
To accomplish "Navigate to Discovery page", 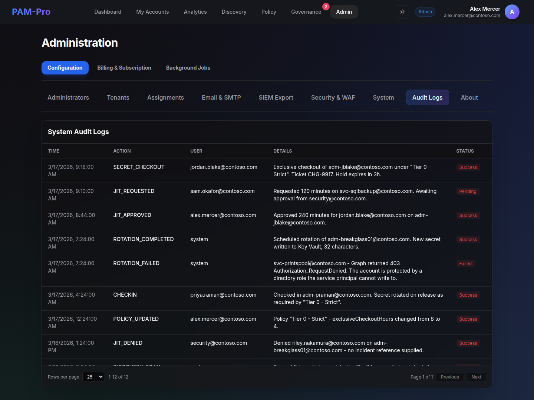I will (234, 12).
